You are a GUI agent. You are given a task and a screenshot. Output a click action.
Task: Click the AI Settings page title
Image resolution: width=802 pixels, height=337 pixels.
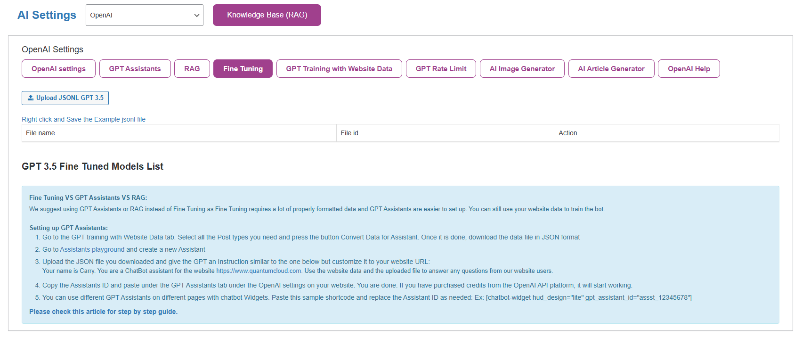47,15
